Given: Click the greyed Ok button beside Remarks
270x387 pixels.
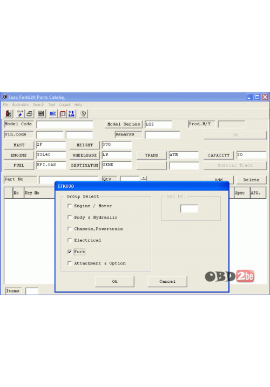Looking at the screenshot, I should pyautogui.click(x=235, y=135).
